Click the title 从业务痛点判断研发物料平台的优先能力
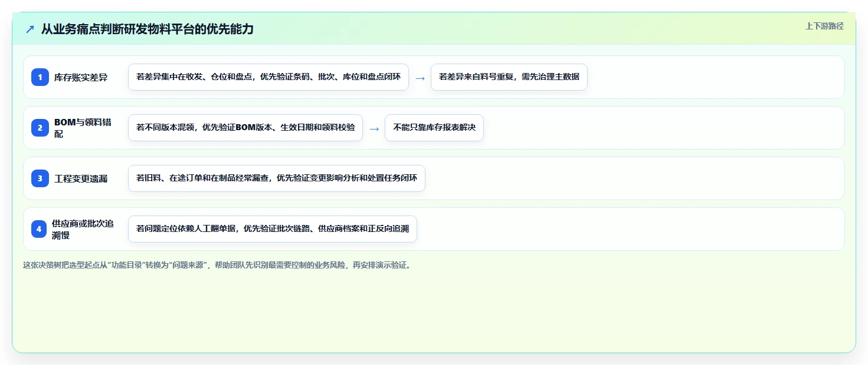The width and height of the screenshot is (868, 365). 148,29
